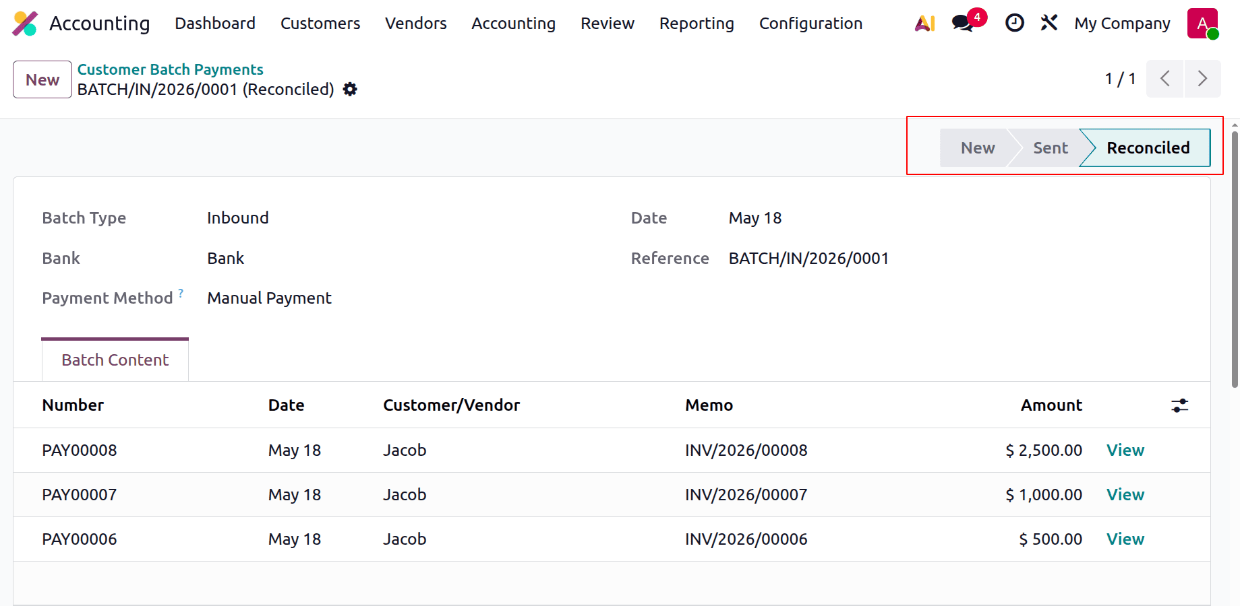This screenshot has height=606, width=1240.
Task: Open the gear actions menu beside batch name
Action: 350,89
